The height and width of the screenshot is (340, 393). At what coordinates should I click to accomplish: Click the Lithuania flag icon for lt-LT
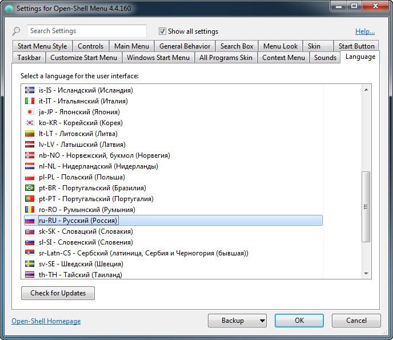pyautogui.click(x=30, y=134)
